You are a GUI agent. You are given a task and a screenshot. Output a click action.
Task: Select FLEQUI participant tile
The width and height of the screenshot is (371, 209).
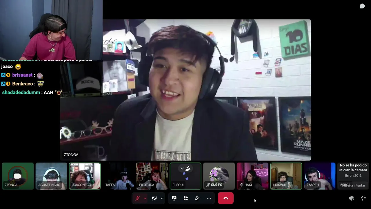pos(185,176)
